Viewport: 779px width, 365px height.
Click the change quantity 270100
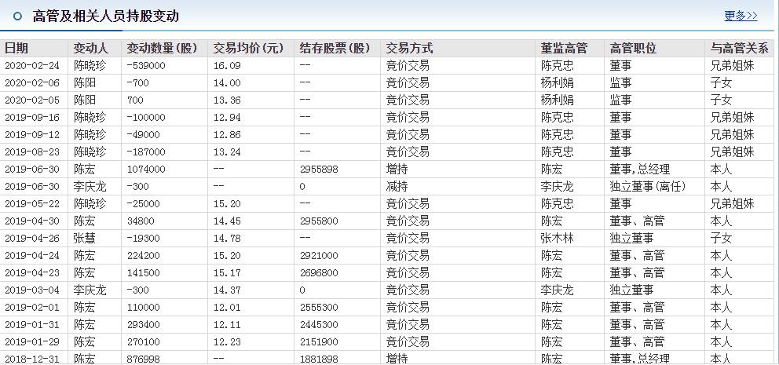(x=143, y=342)
